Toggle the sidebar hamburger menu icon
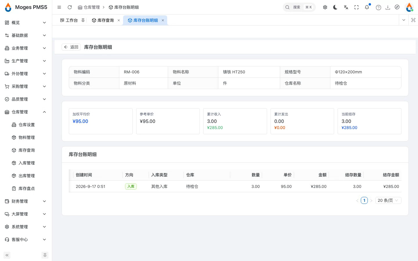The width and height of the screenshot is (418, 261). 59,7
